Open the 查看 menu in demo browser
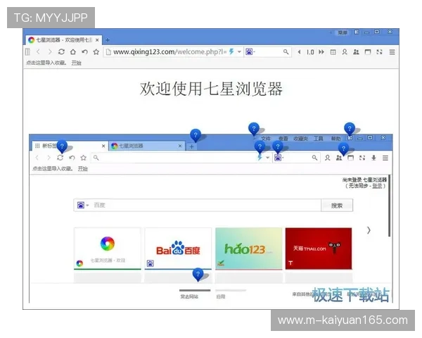Viewport: 422px width, 338px height. [283, 139]
